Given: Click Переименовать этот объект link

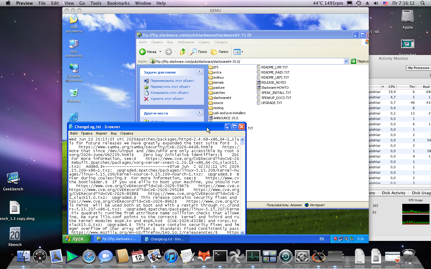Looking at the screenshot, I should (x=172, y=81).
